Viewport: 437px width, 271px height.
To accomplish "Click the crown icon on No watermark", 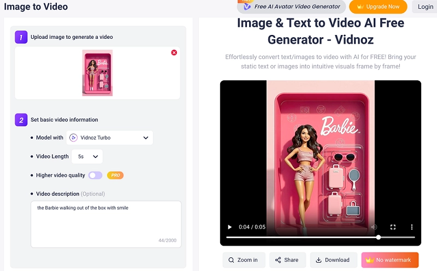I will [x=370, y=260].
